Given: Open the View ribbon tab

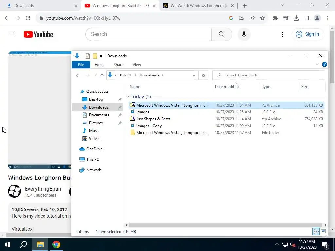Looking at the screenshot, I should click(x=137, y=65).
